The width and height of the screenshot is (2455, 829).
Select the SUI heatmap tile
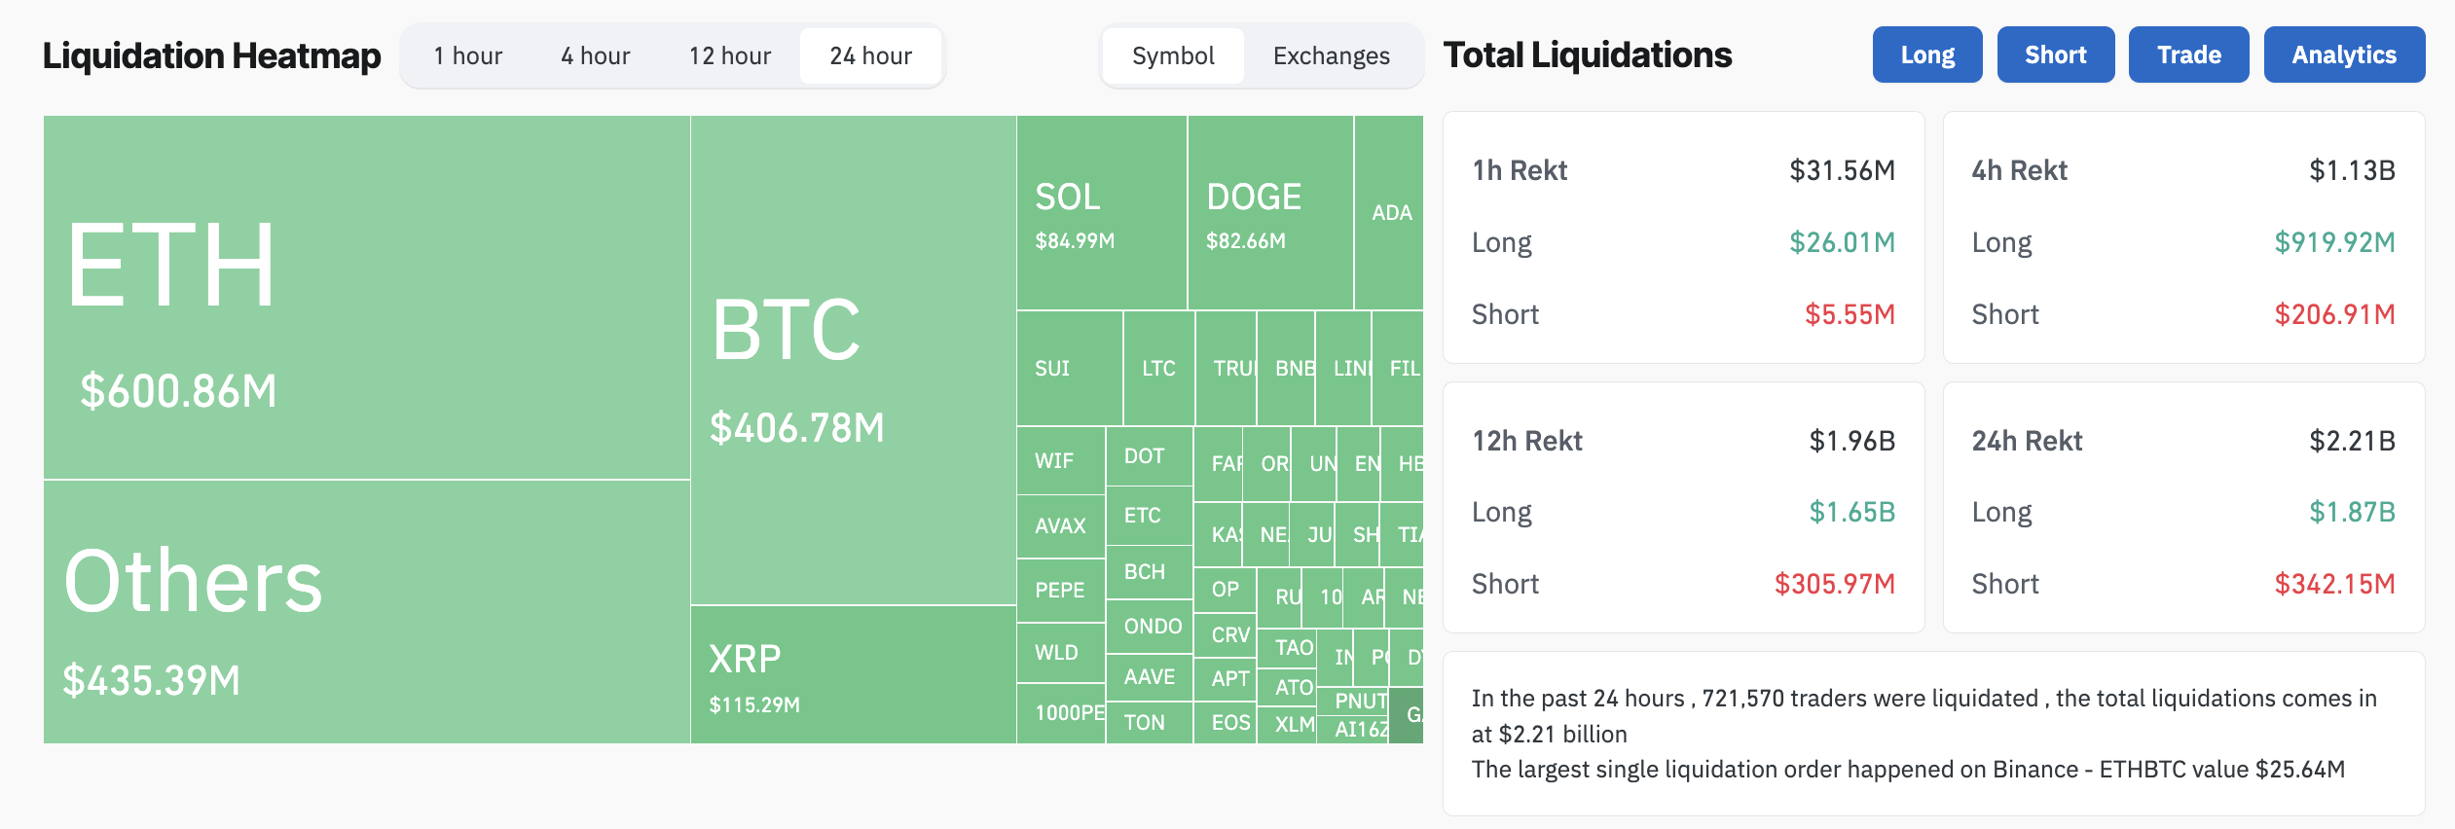1069,368
